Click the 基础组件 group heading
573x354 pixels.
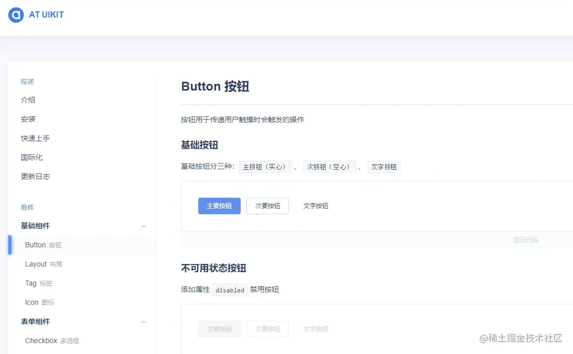click(35, 226)
